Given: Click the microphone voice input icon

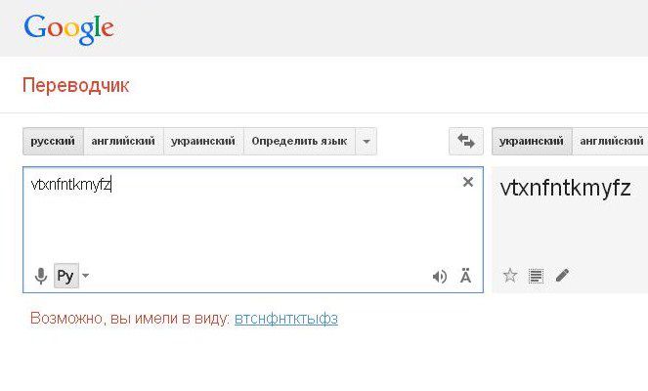Looking at the screenshot, I should point(41,277).
